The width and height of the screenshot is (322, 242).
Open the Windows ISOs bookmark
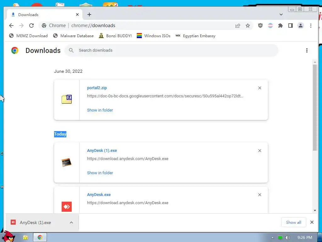click(x=153, y=36)
